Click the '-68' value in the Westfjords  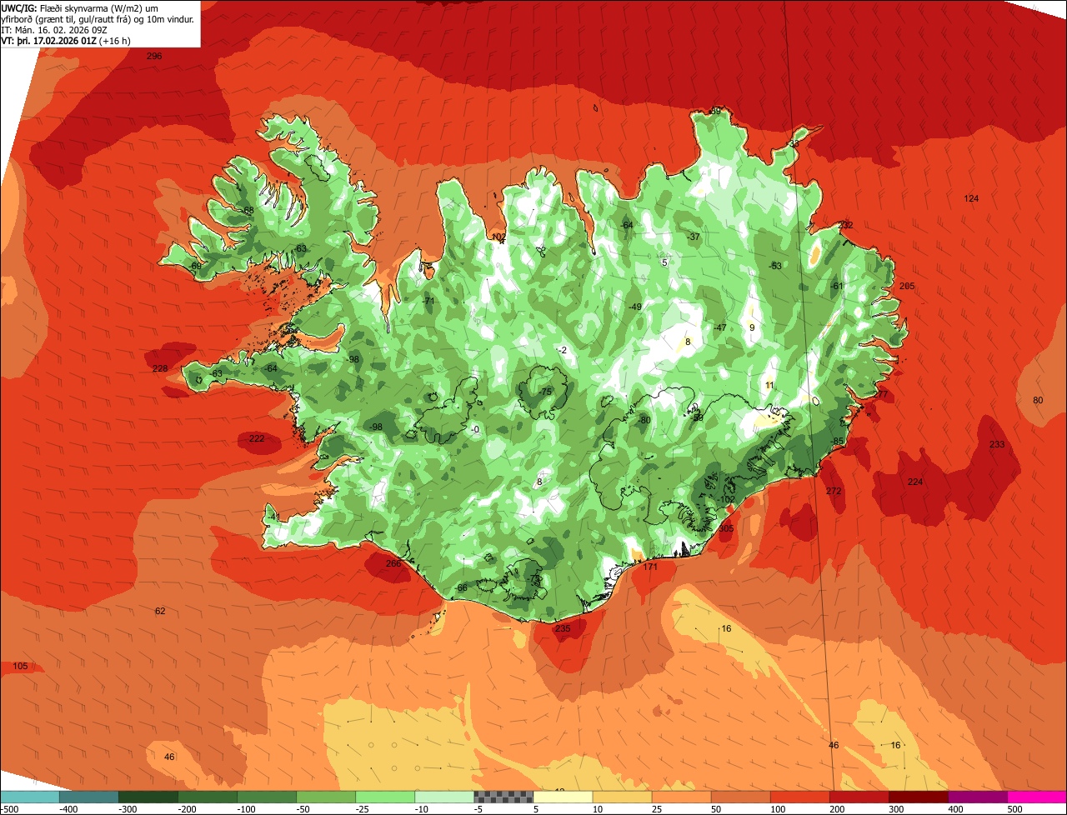pos(247,210)
